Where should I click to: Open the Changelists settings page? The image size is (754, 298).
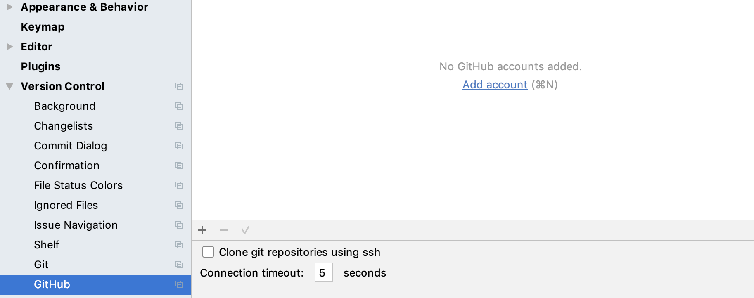point(63,126)
